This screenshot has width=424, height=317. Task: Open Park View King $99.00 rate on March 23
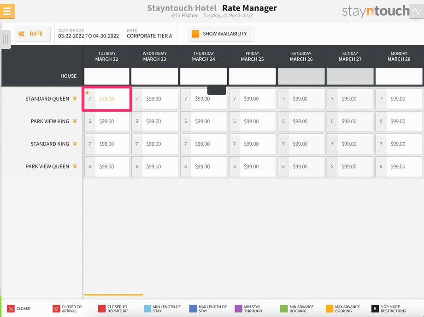click(155, 121)
